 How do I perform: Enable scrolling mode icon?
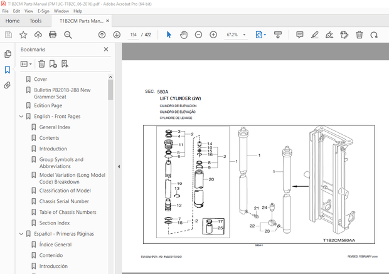point(277,34)
